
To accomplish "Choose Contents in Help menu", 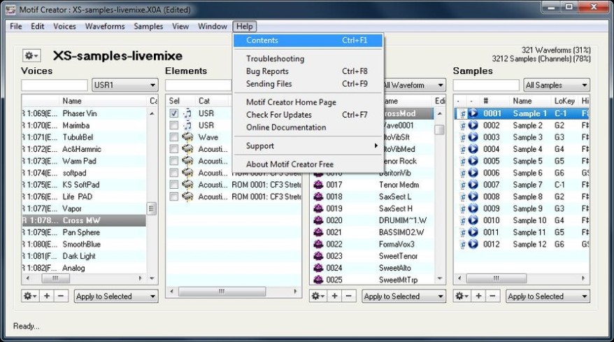I will (308, 41).
